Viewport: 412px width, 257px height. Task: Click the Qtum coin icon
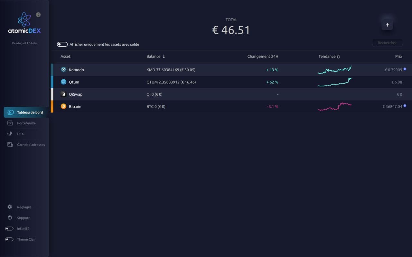[63, 82]
